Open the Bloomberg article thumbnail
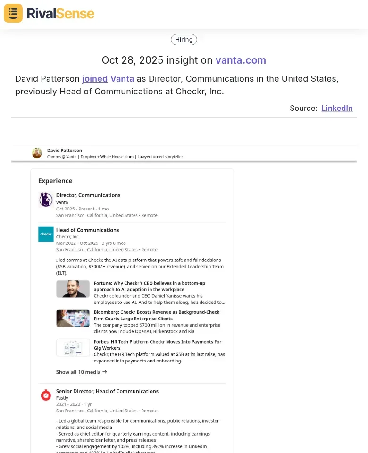Screen dimensions: 368x453 pos(73,318)
